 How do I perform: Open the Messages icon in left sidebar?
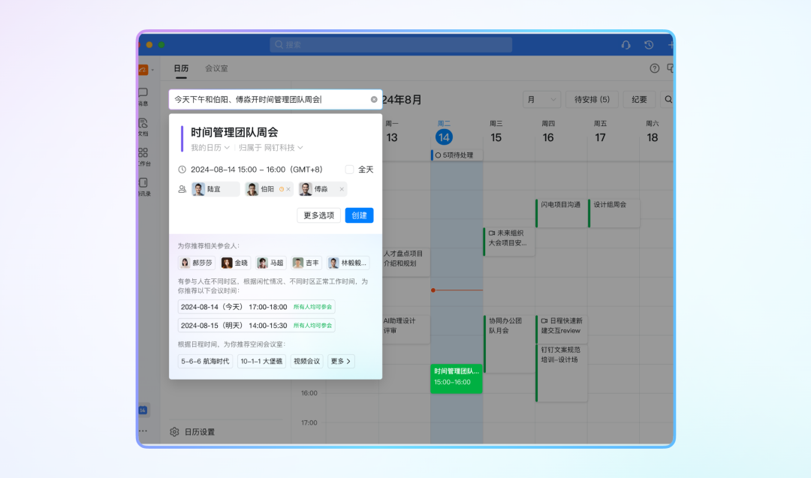[x=143, y=92]
